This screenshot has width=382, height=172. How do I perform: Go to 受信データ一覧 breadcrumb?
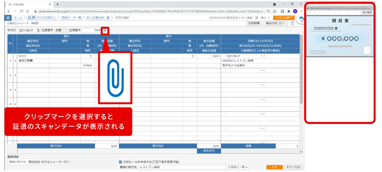pyautogui.click(x=68, y=18)
